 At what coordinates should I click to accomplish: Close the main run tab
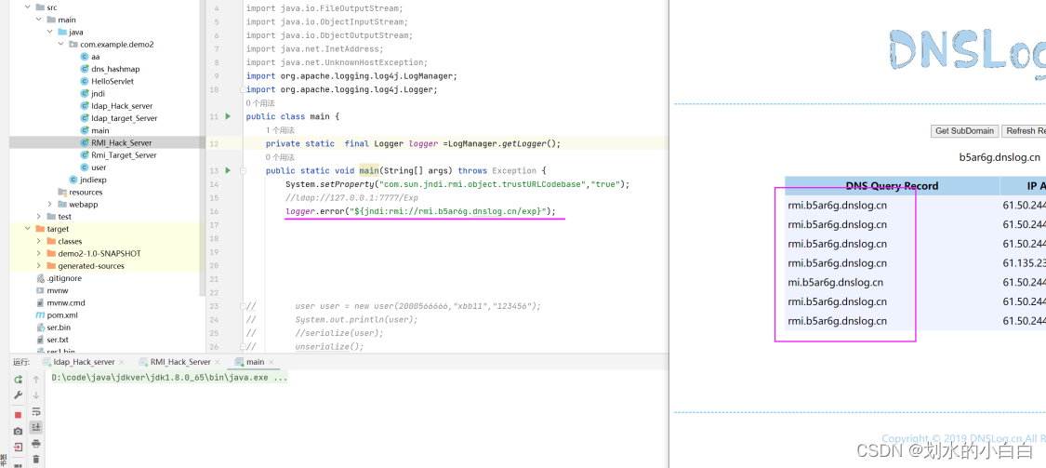[271, 362]
